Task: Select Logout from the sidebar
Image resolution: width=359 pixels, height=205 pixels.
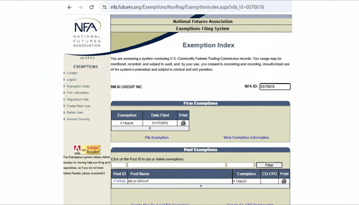Action: (72, 80)
